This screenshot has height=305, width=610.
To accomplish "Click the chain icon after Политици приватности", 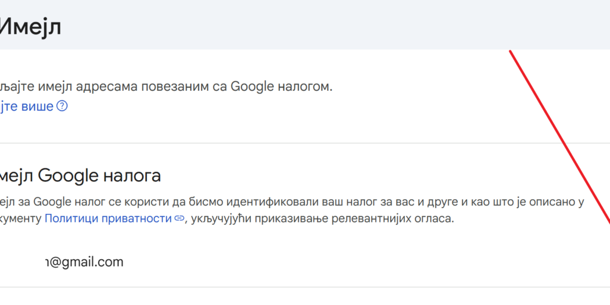I will coord(179,218).
